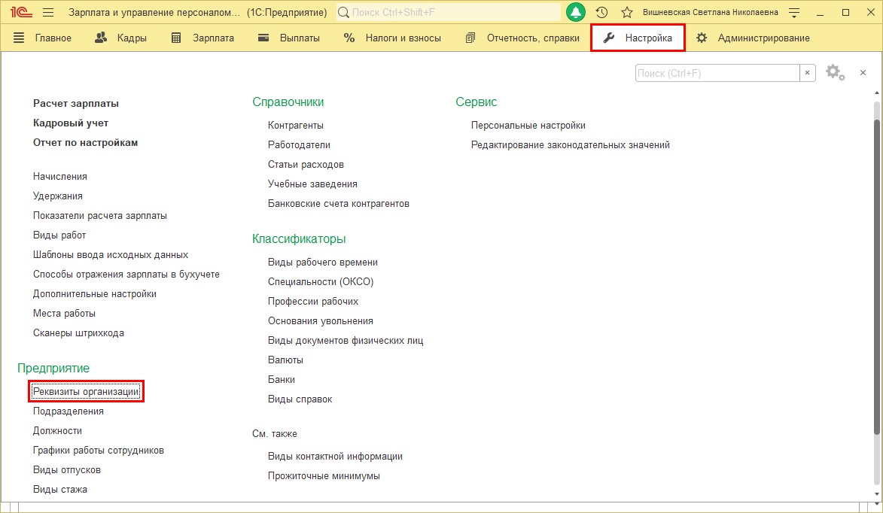Open favorites star icon
This screenshot has width=883, height=513.
coord(627,12)
